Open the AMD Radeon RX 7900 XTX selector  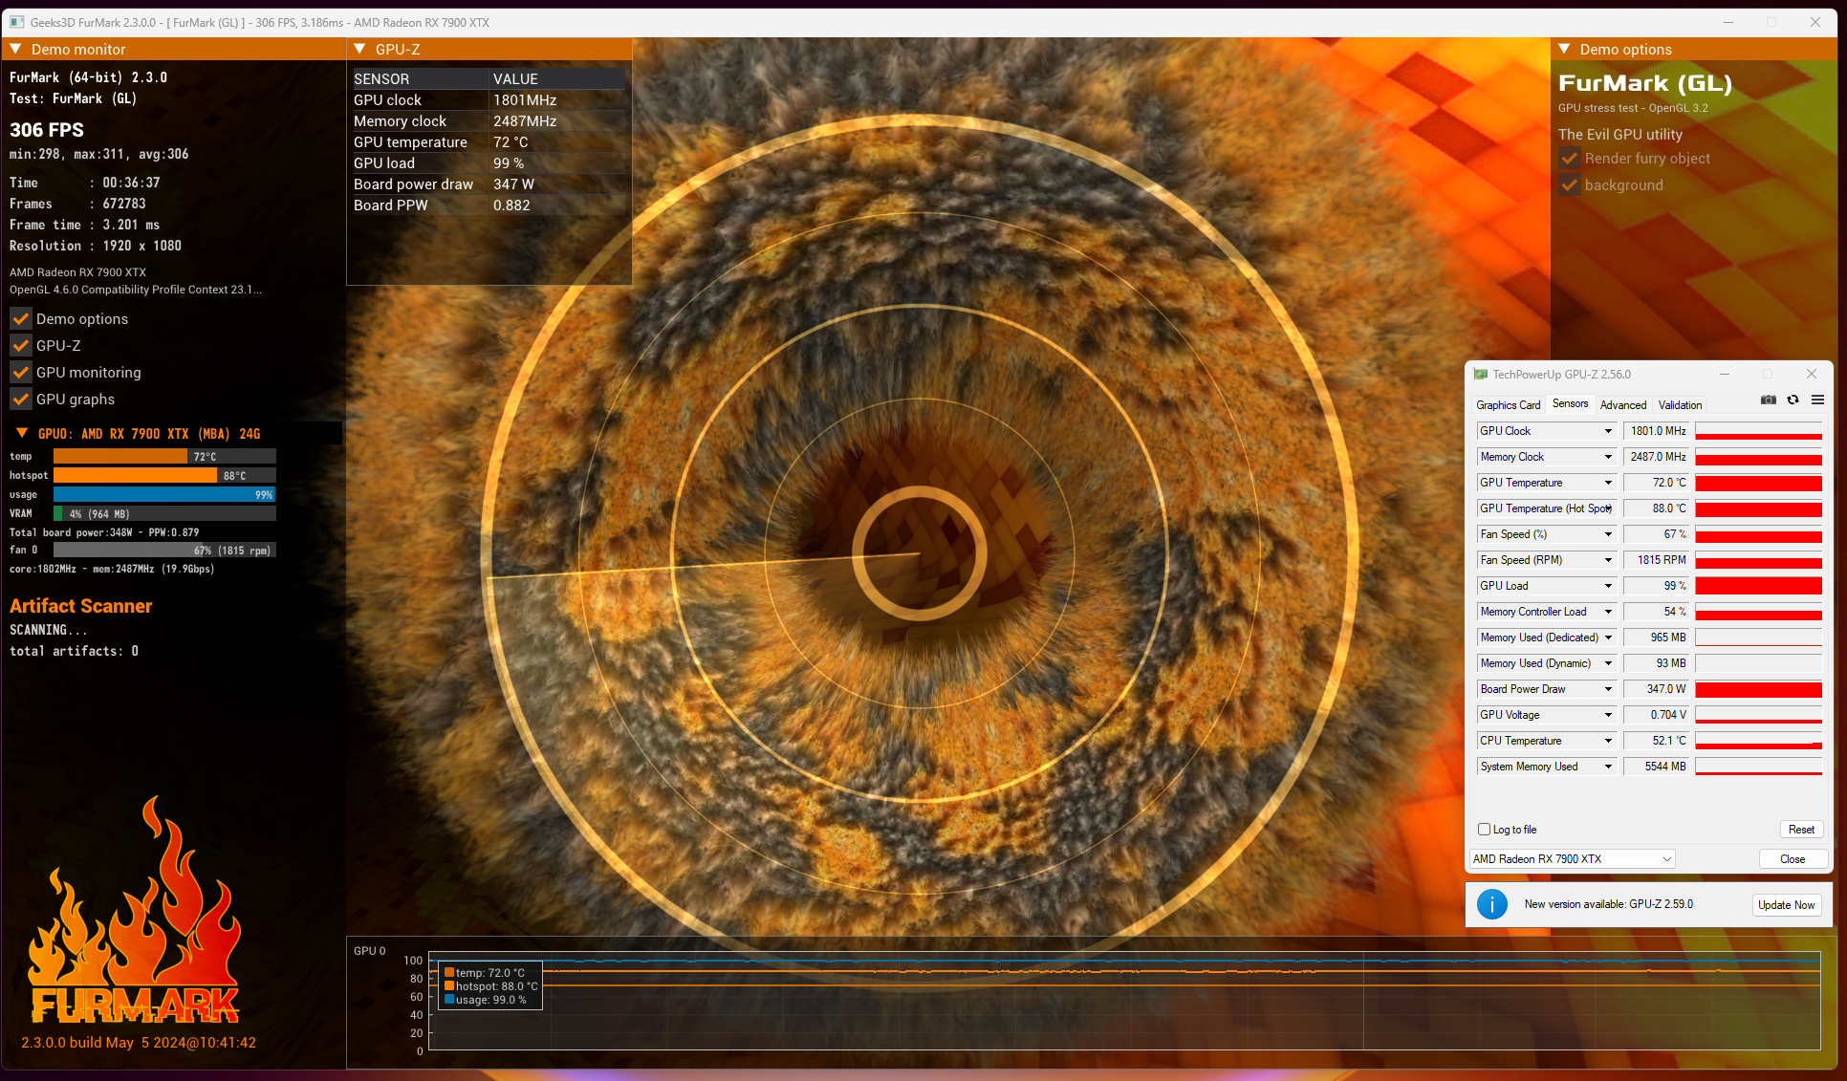coord(1572,859)
